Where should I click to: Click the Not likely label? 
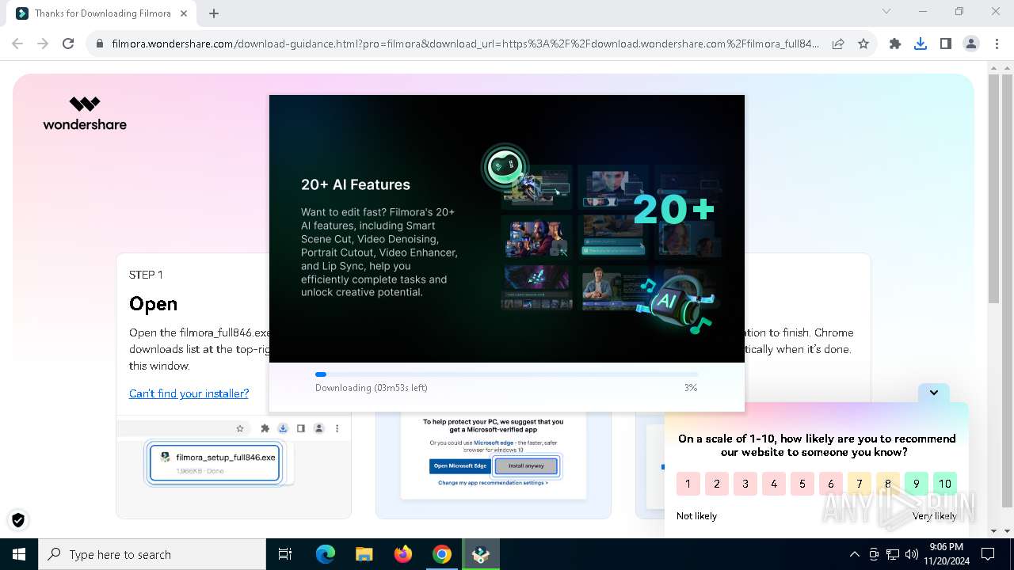tap(696, 516)
